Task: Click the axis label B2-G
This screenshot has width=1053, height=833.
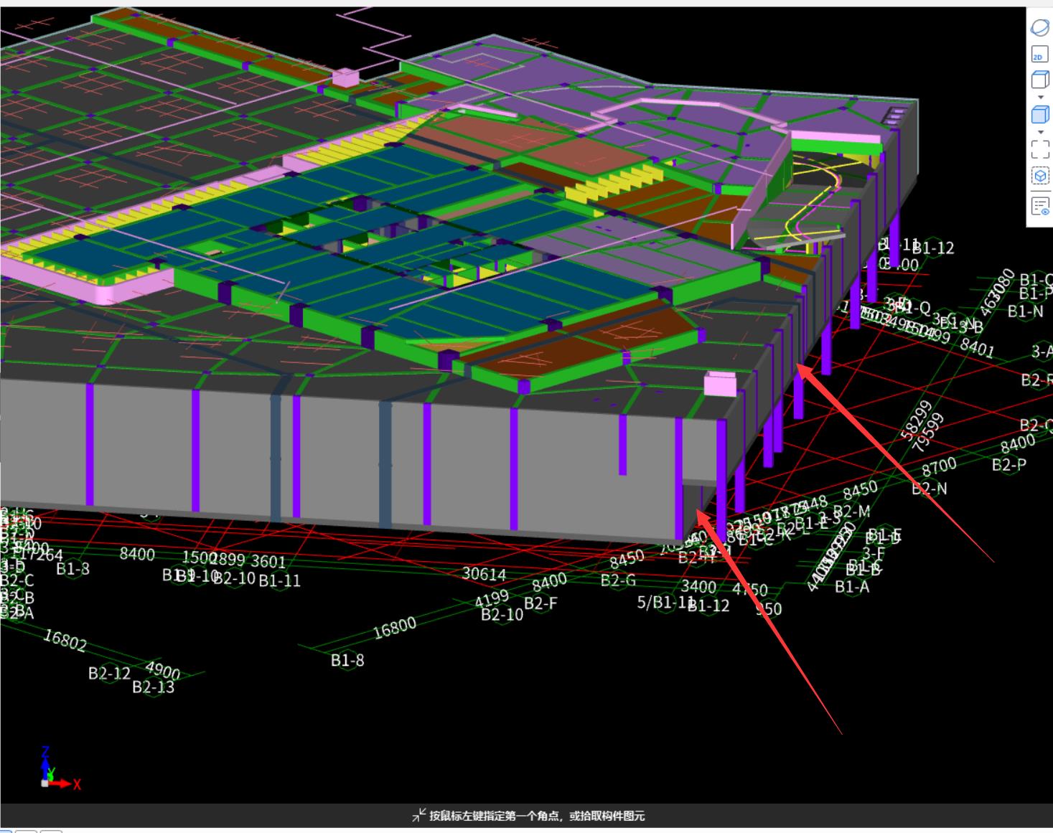Action: click(619, 580)
